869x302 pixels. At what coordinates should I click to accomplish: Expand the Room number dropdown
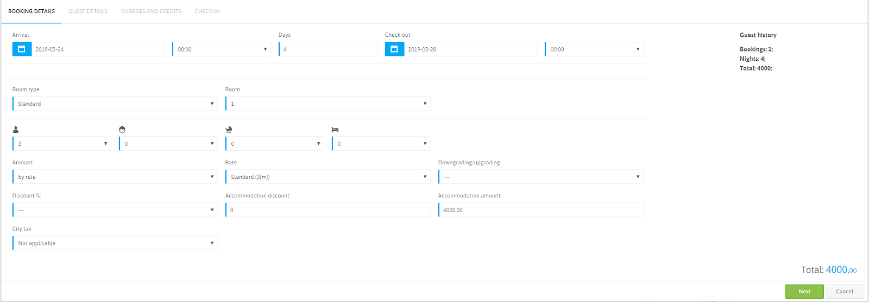click(x=328, y=104)
